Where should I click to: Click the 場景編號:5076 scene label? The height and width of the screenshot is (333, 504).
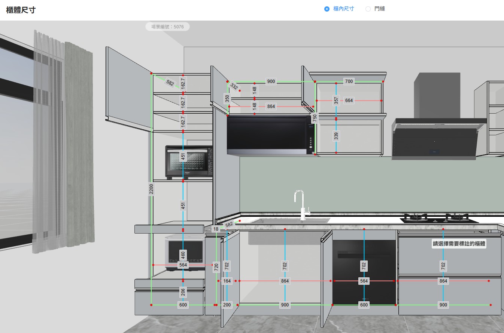[167, 27]
